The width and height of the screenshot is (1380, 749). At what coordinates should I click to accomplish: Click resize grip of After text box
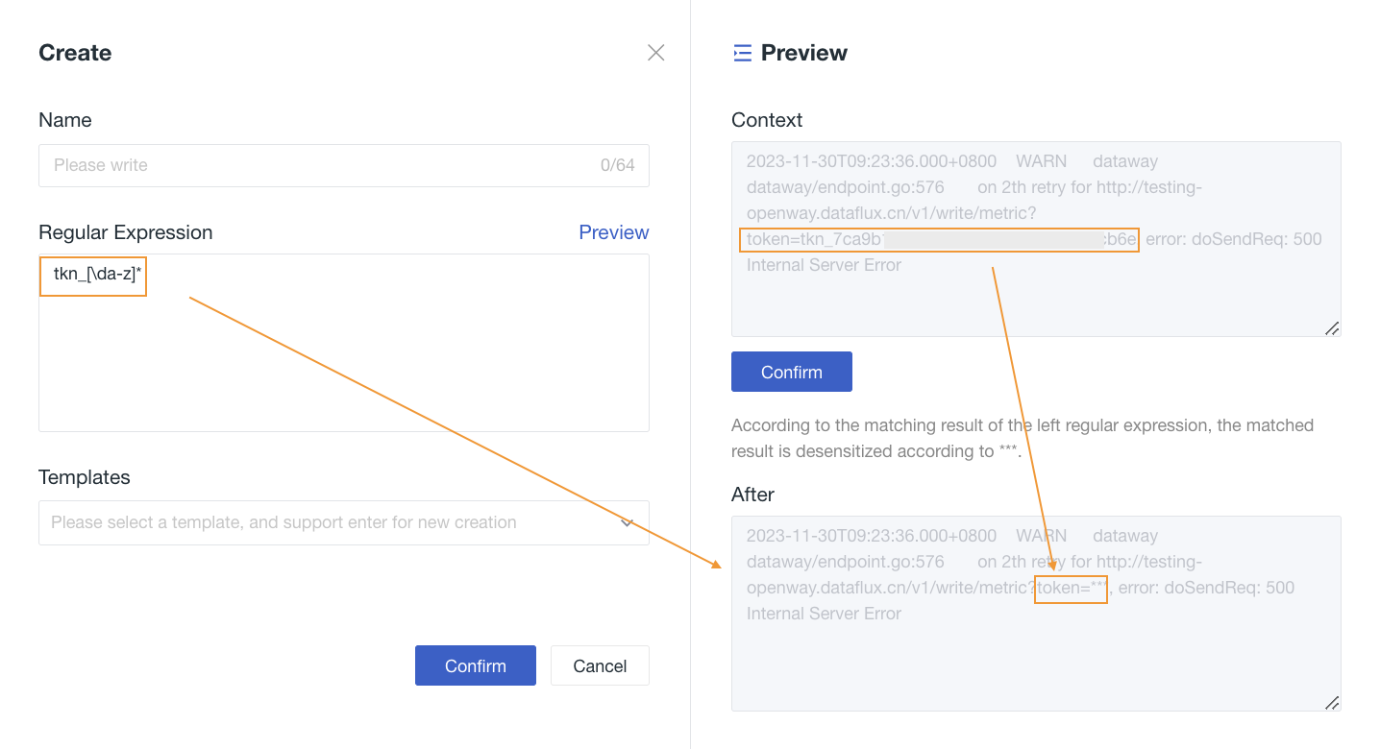(1331, 702)
